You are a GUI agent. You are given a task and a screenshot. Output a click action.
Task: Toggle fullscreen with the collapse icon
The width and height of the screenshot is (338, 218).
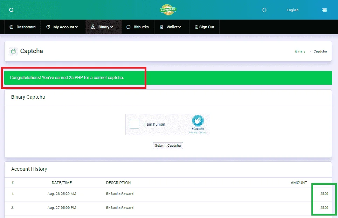[264, 10]
